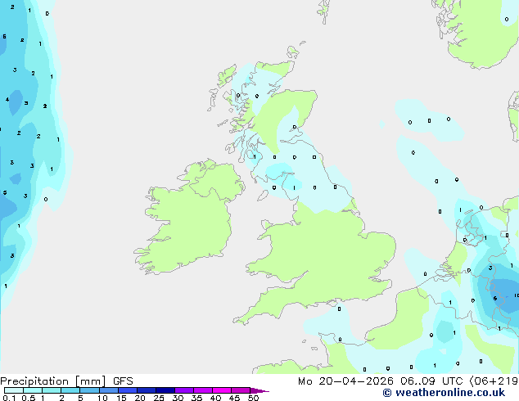Click the '0.5' legend scale label
The height and width of the screenshot is (401, 519).
(29, 398)
